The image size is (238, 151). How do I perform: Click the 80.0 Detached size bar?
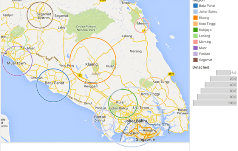[217, 97]
